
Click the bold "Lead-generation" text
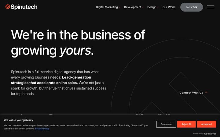pyautogui.click(x=76, y=77)
